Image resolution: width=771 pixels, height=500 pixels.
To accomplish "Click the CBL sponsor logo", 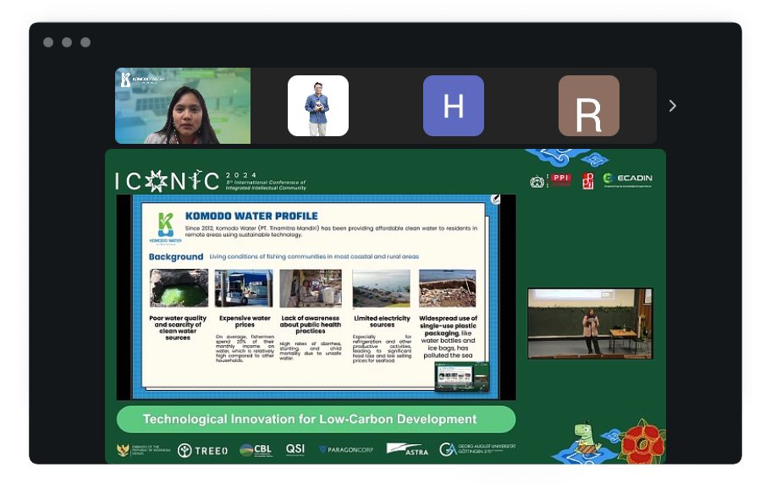I will coord(256,450).
